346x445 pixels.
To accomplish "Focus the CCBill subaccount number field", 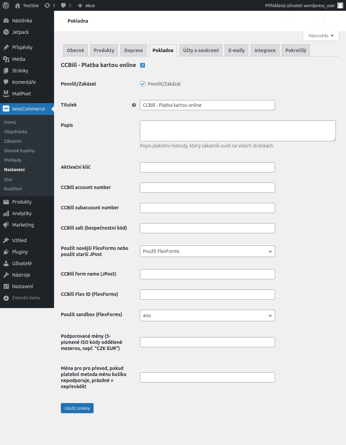I will tap(207, 208).
